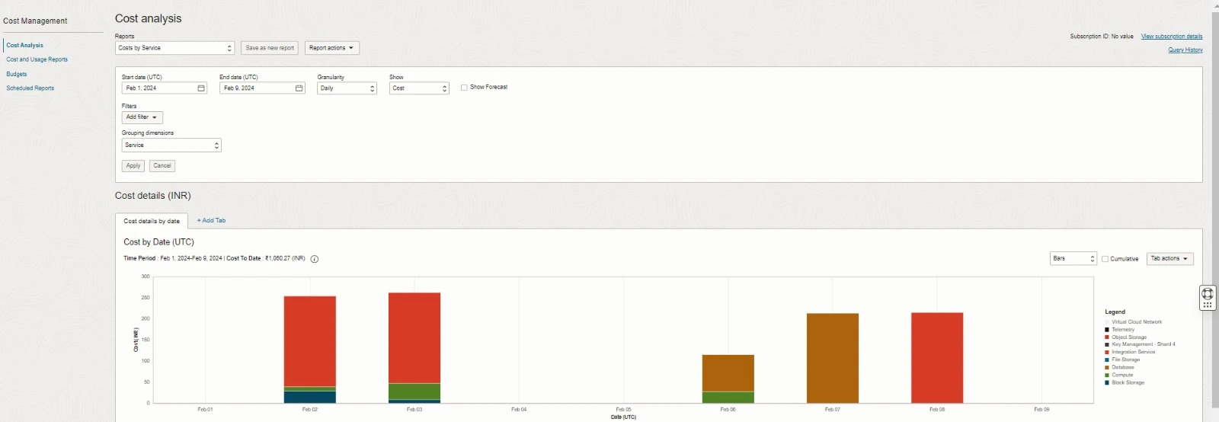
Task: Open the chart type Bars dropdown
Action: click(x=1073, y=259)
